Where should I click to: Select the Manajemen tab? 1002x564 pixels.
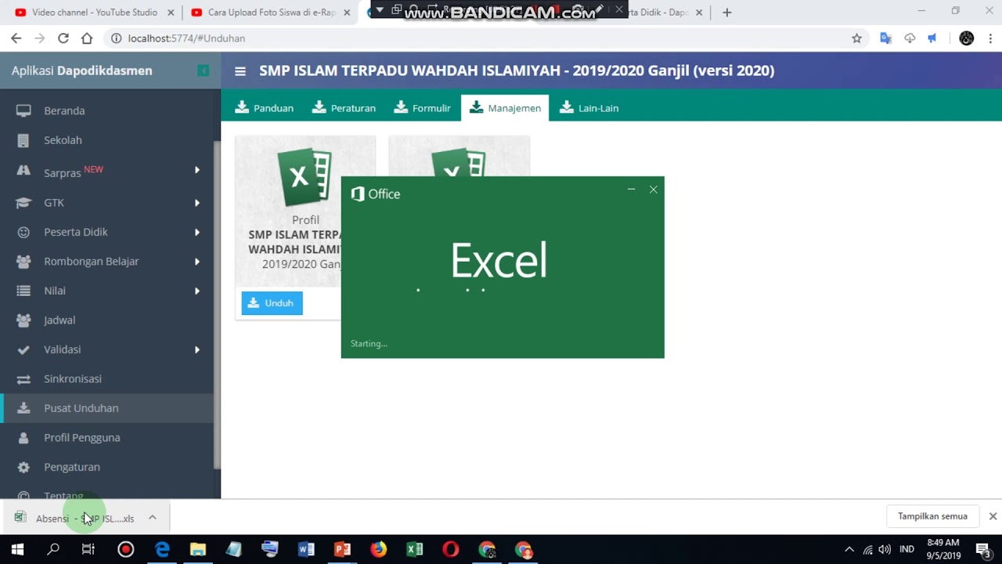[x=505, y=108]
